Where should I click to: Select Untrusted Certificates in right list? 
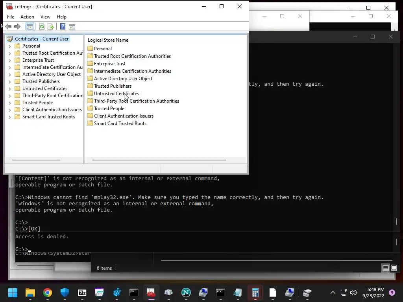pos(116,93)
